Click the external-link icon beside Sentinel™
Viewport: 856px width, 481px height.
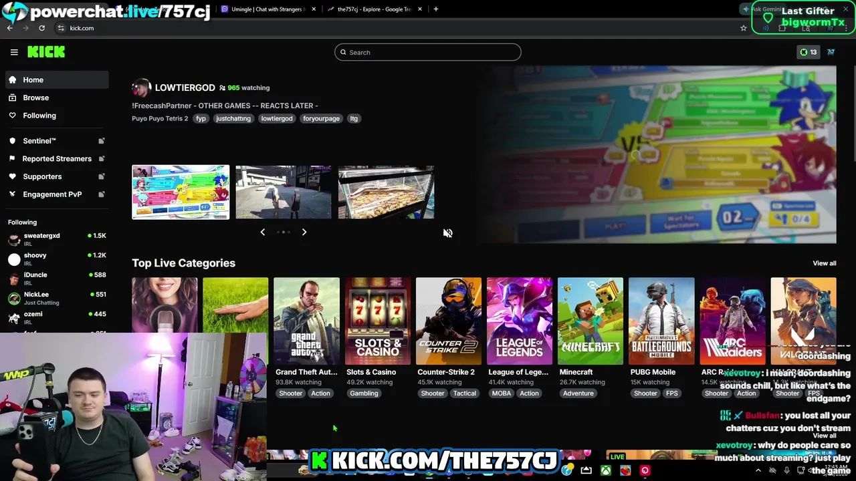coord(102,141)
